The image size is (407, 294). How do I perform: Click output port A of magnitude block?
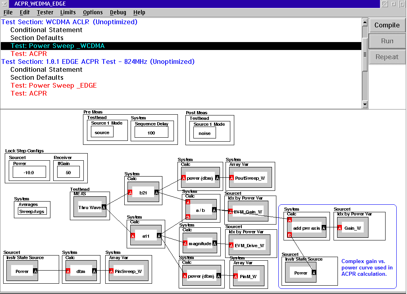point(215,243)
